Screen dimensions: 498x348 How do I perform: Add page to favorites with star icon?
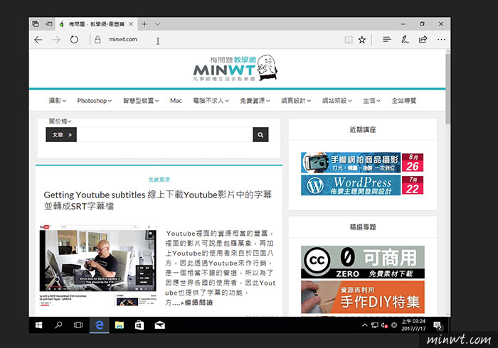pos(361,40)
